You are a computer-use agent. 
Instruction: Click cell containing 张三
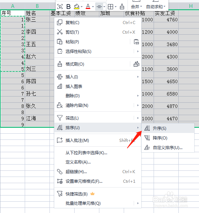point(37,20)
